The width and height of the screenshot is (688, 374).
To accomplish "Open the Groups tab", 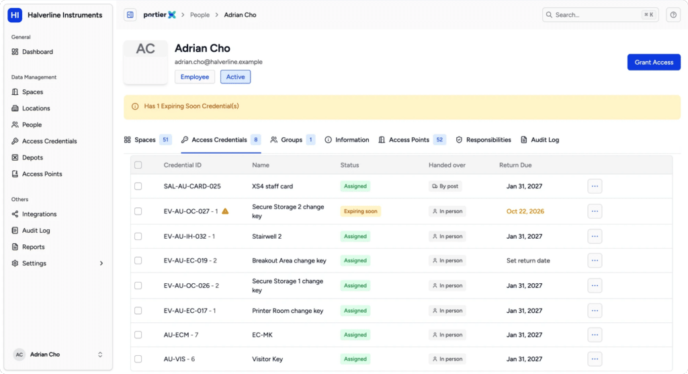I will [293, 140].
